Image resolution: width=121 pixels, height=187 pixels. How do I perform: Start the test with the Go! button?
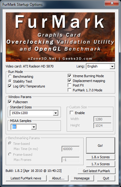click(x=101, y=145)
